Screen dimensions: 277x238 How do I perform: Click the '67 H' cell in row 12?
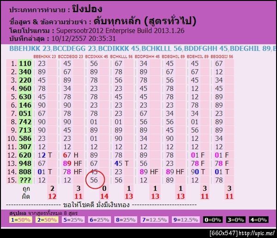71,155
